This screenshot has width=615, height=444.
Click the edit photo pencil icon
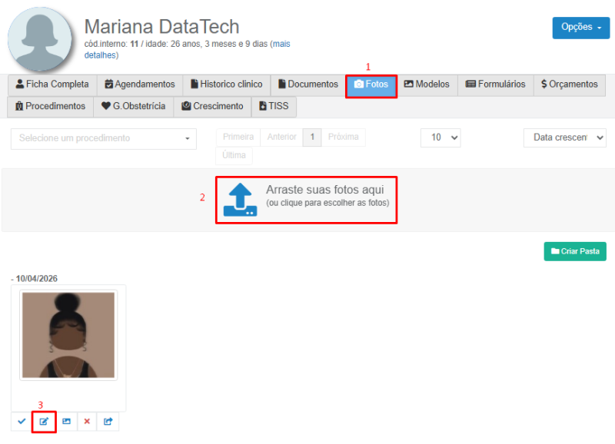point(44,422)
